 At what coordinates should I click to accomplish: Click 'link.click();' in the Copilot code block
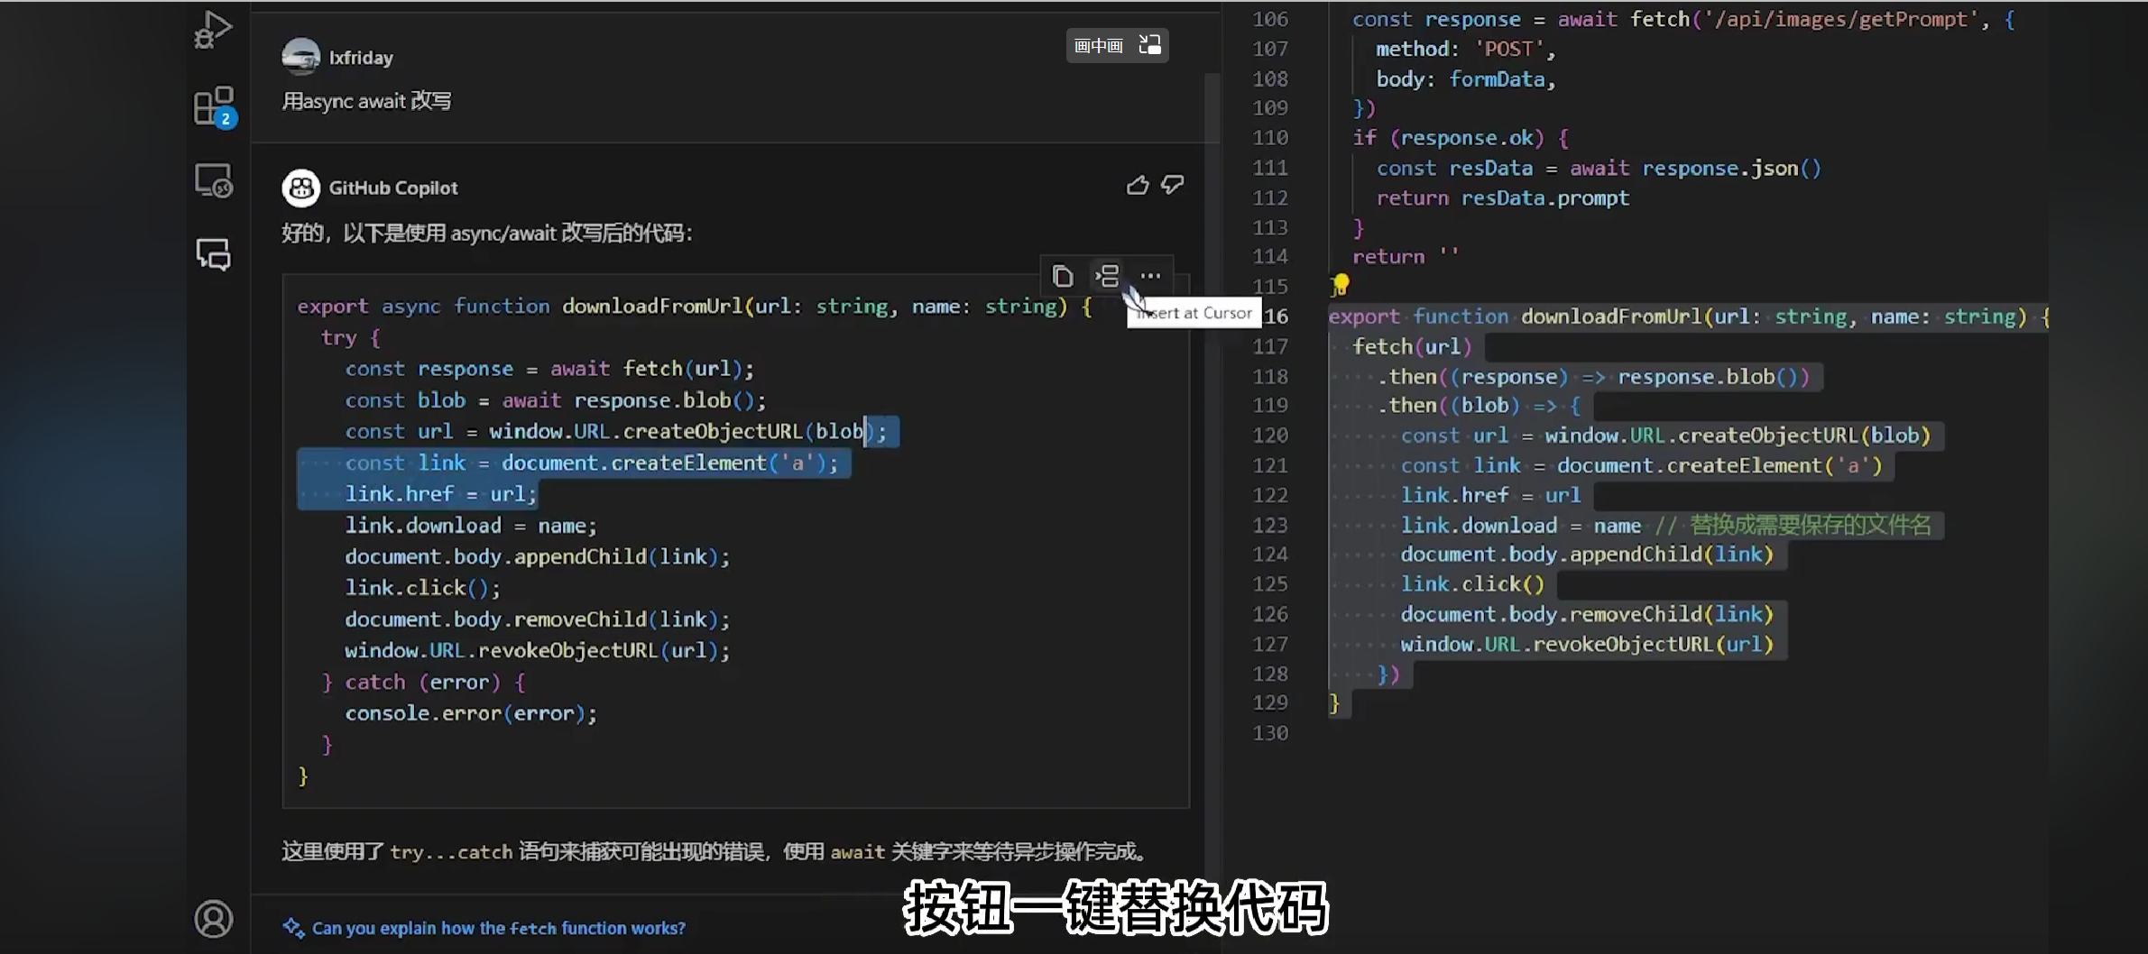coord(421,588)
